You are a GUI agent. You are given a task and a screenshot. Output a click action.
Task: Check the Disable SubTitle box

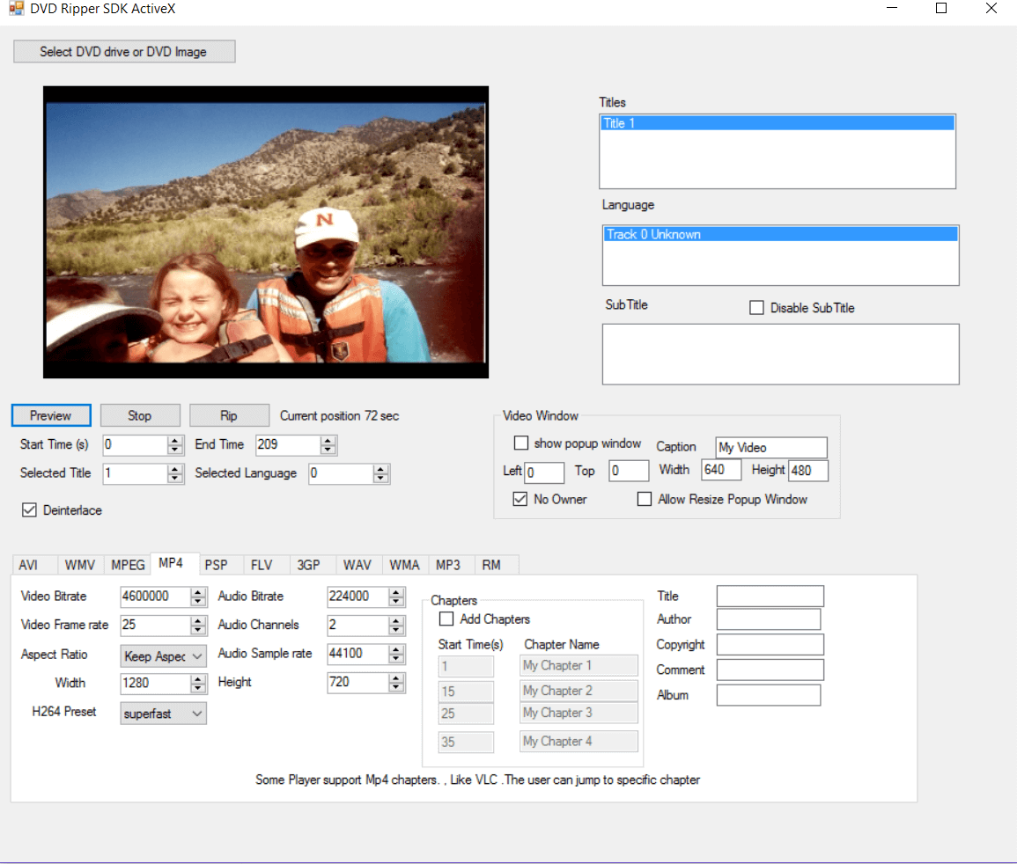[x=756, y=307]
